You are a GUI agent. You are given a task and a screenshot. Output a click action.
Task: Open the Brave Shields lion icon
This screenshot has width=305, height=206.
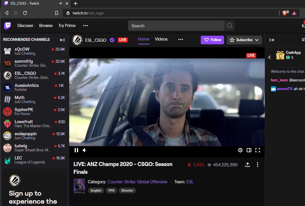coord(285,13)
